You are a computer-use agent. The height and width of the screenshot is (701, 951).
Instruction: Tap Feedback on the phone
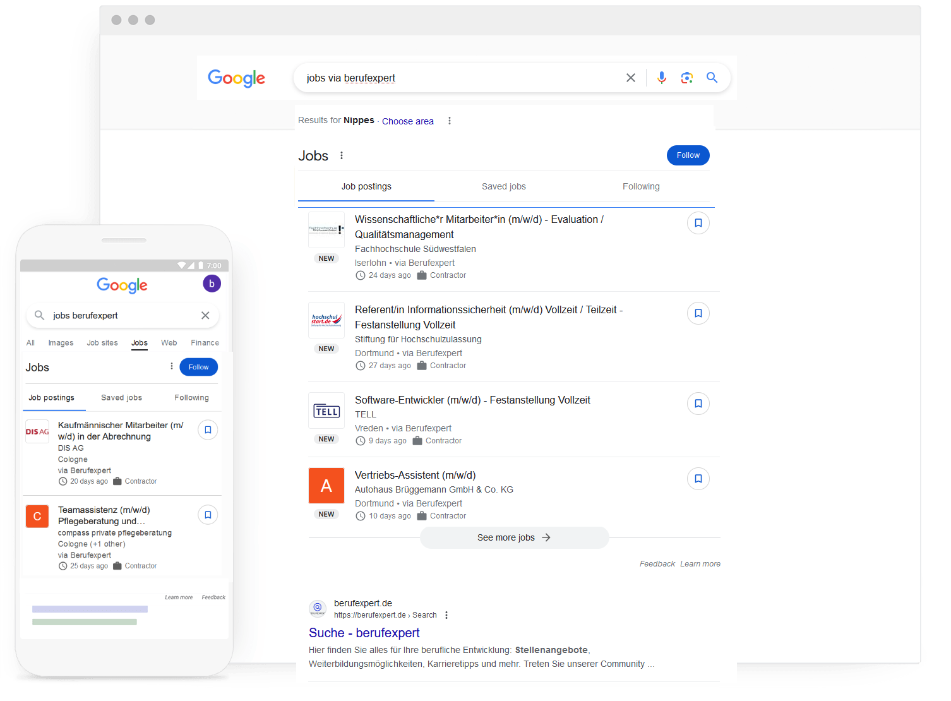pyautogui.click(x=213, y=597)
